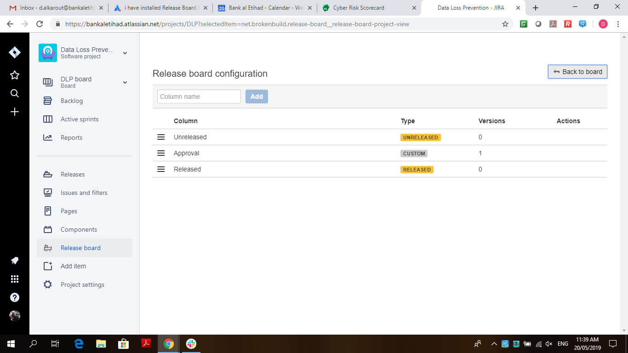
Task: Open Project settings
Action: (x=82, y=285)
